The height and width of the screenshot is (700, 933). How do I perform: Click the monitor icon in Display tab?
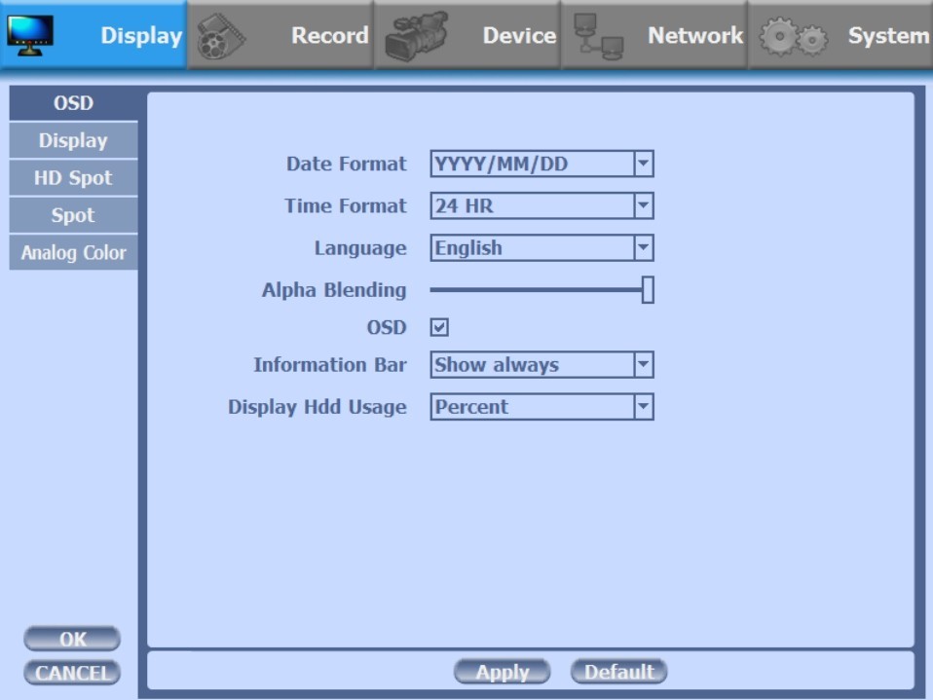pyautogui.click(x=29, y=35)
